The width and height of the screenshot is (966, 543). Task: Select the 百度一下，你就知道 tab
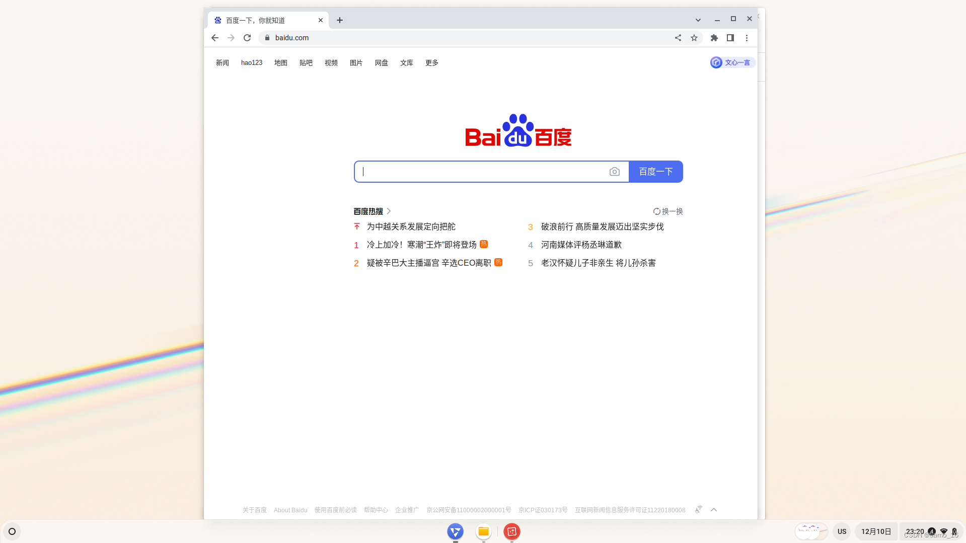(268, 20)
